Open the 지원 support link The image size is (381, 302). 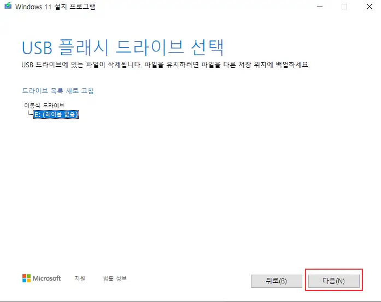[80, 278]
